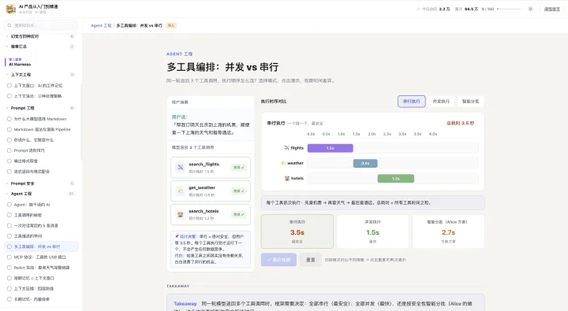Click the purple 1.5s flights timeline bar
This screenshot has height=311, width=568.
click(x=330, y=148)
